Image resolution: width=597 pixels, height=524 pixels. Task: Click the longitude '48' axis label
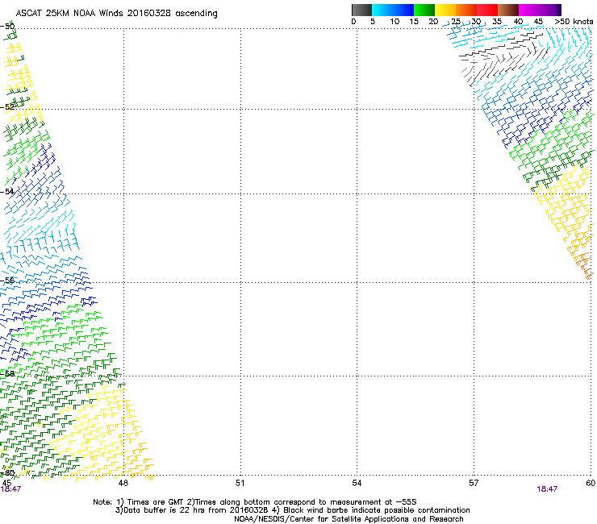[123, 483]
